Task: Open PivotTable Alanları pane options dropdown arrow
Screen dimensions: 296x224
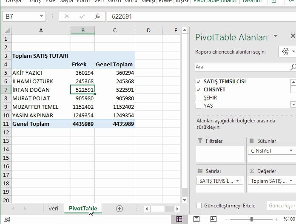Action: [x=276, y=36]
